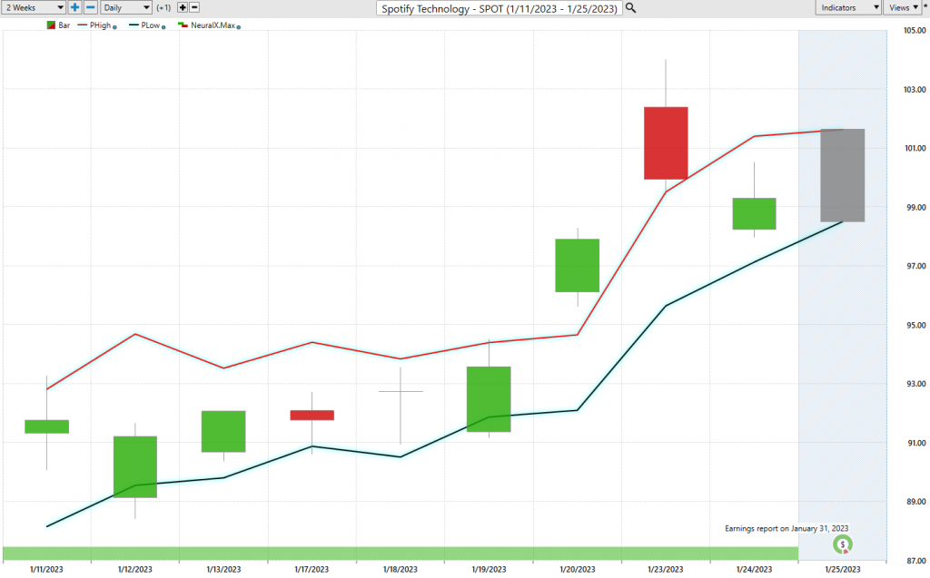Click the 1/25/2023 date axis label
The image size is (930, 578).
(x=842, y=569)
